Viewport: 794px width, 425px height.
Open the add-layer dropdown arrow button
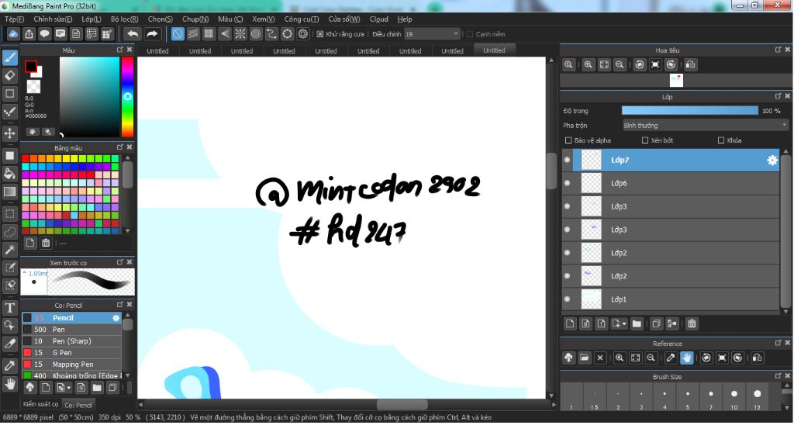pos(619,323)
